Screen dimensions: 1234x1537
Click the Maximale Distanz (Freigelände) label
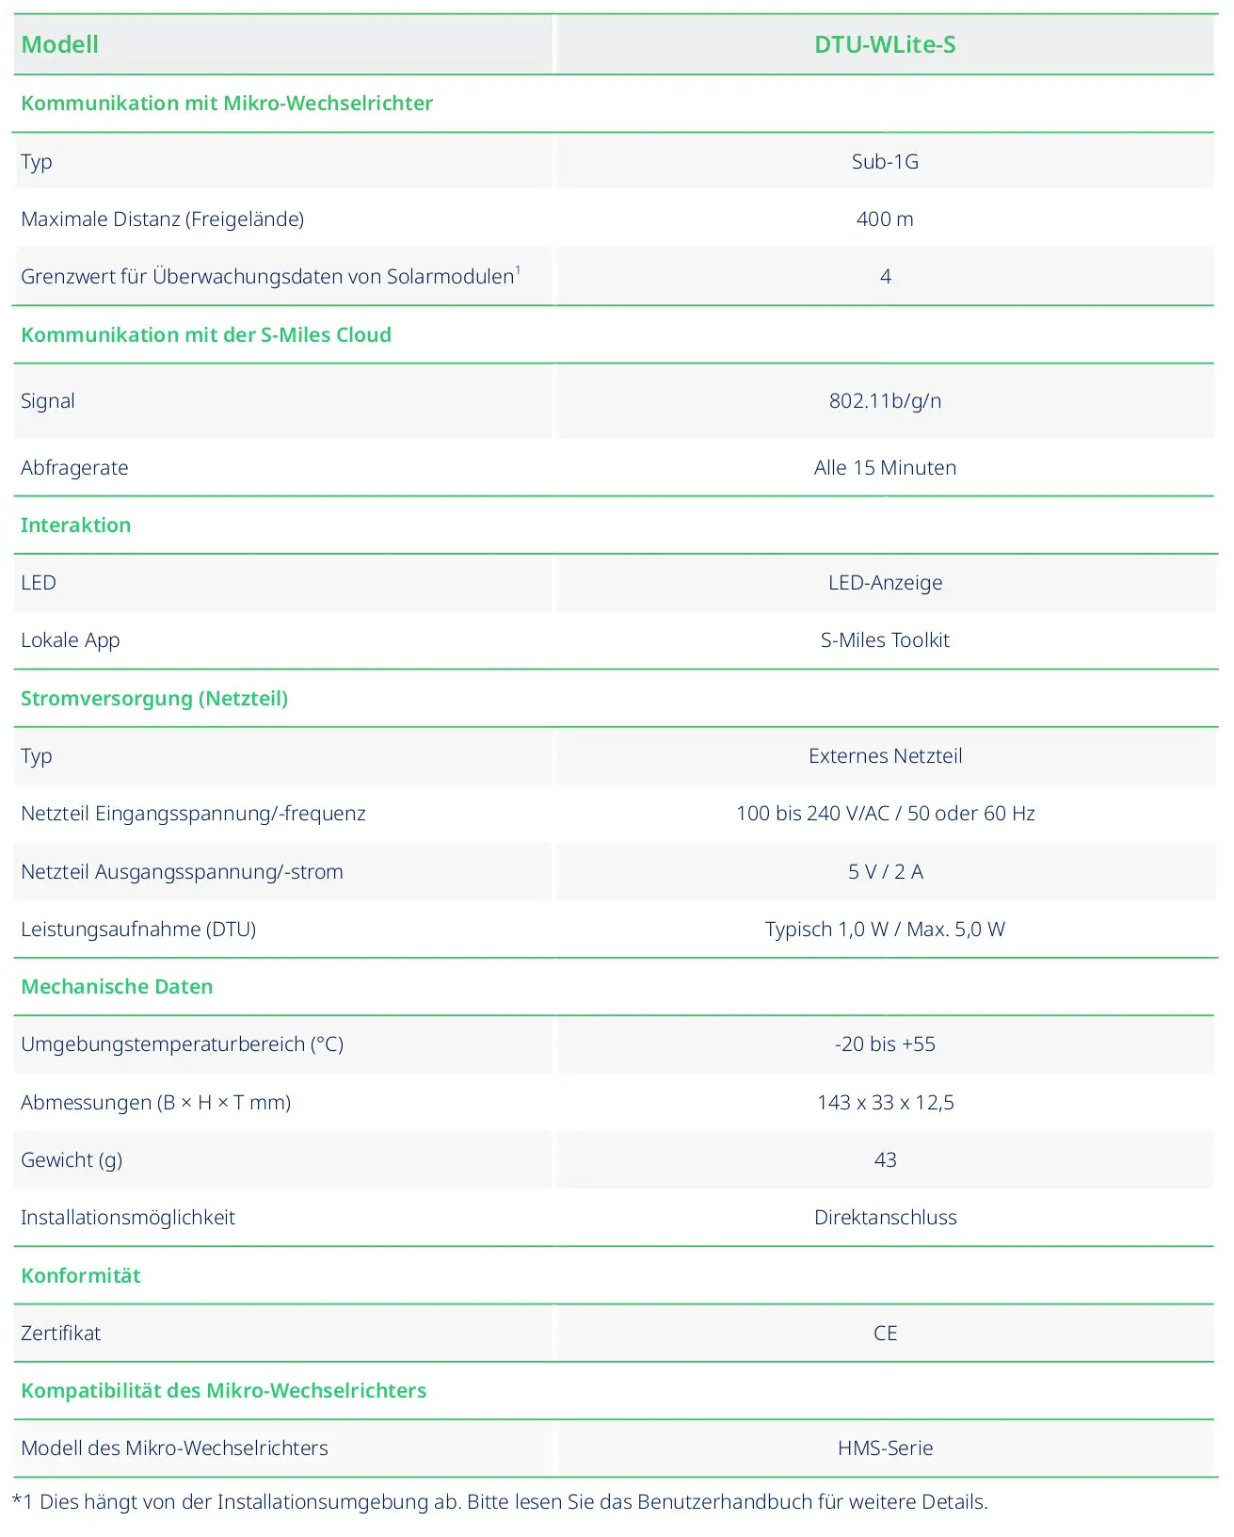pyautogui.click(x=162, y=218)
